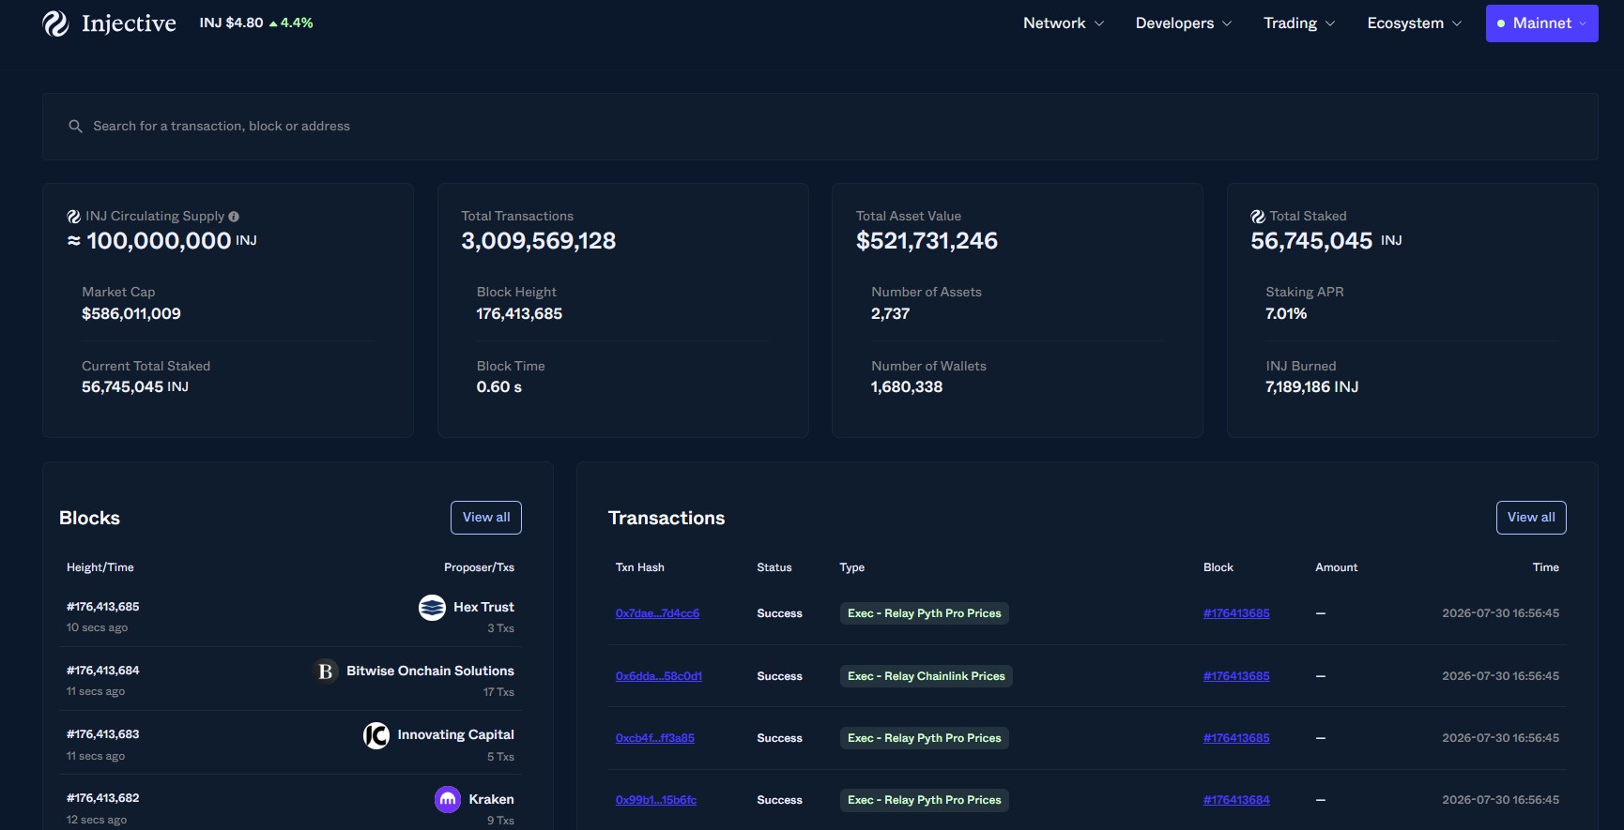1624x830 pixels.
Task: Click the Block Time value 0.60 s
Action: pos(499,387)
